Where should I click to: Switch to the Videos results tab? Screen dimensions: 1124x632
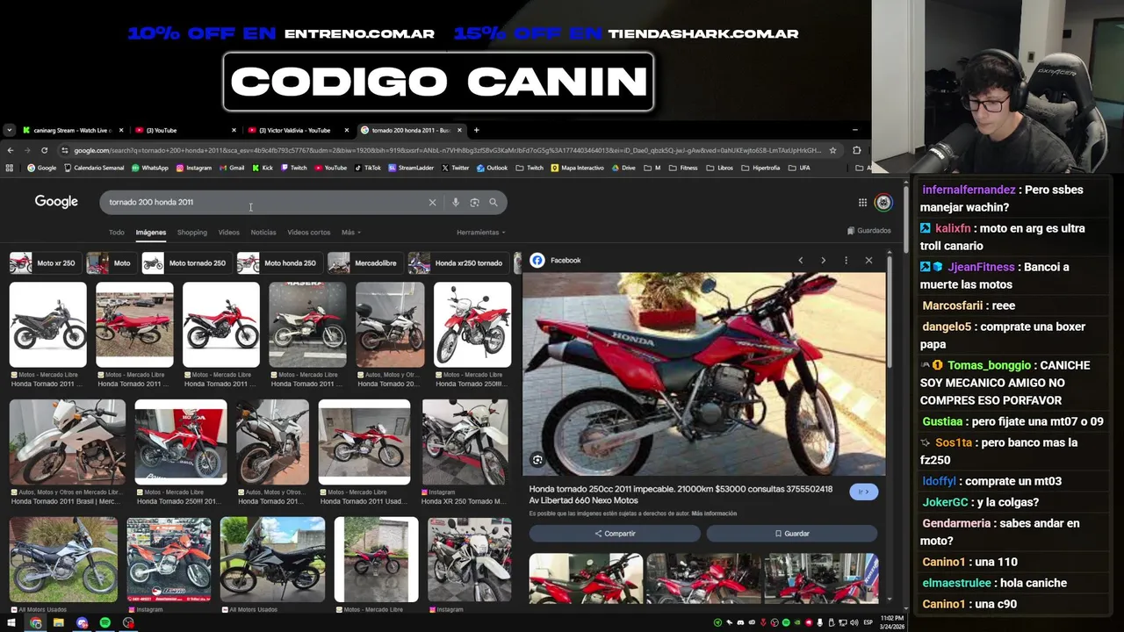pyautogui.click(x=228, y=233)
